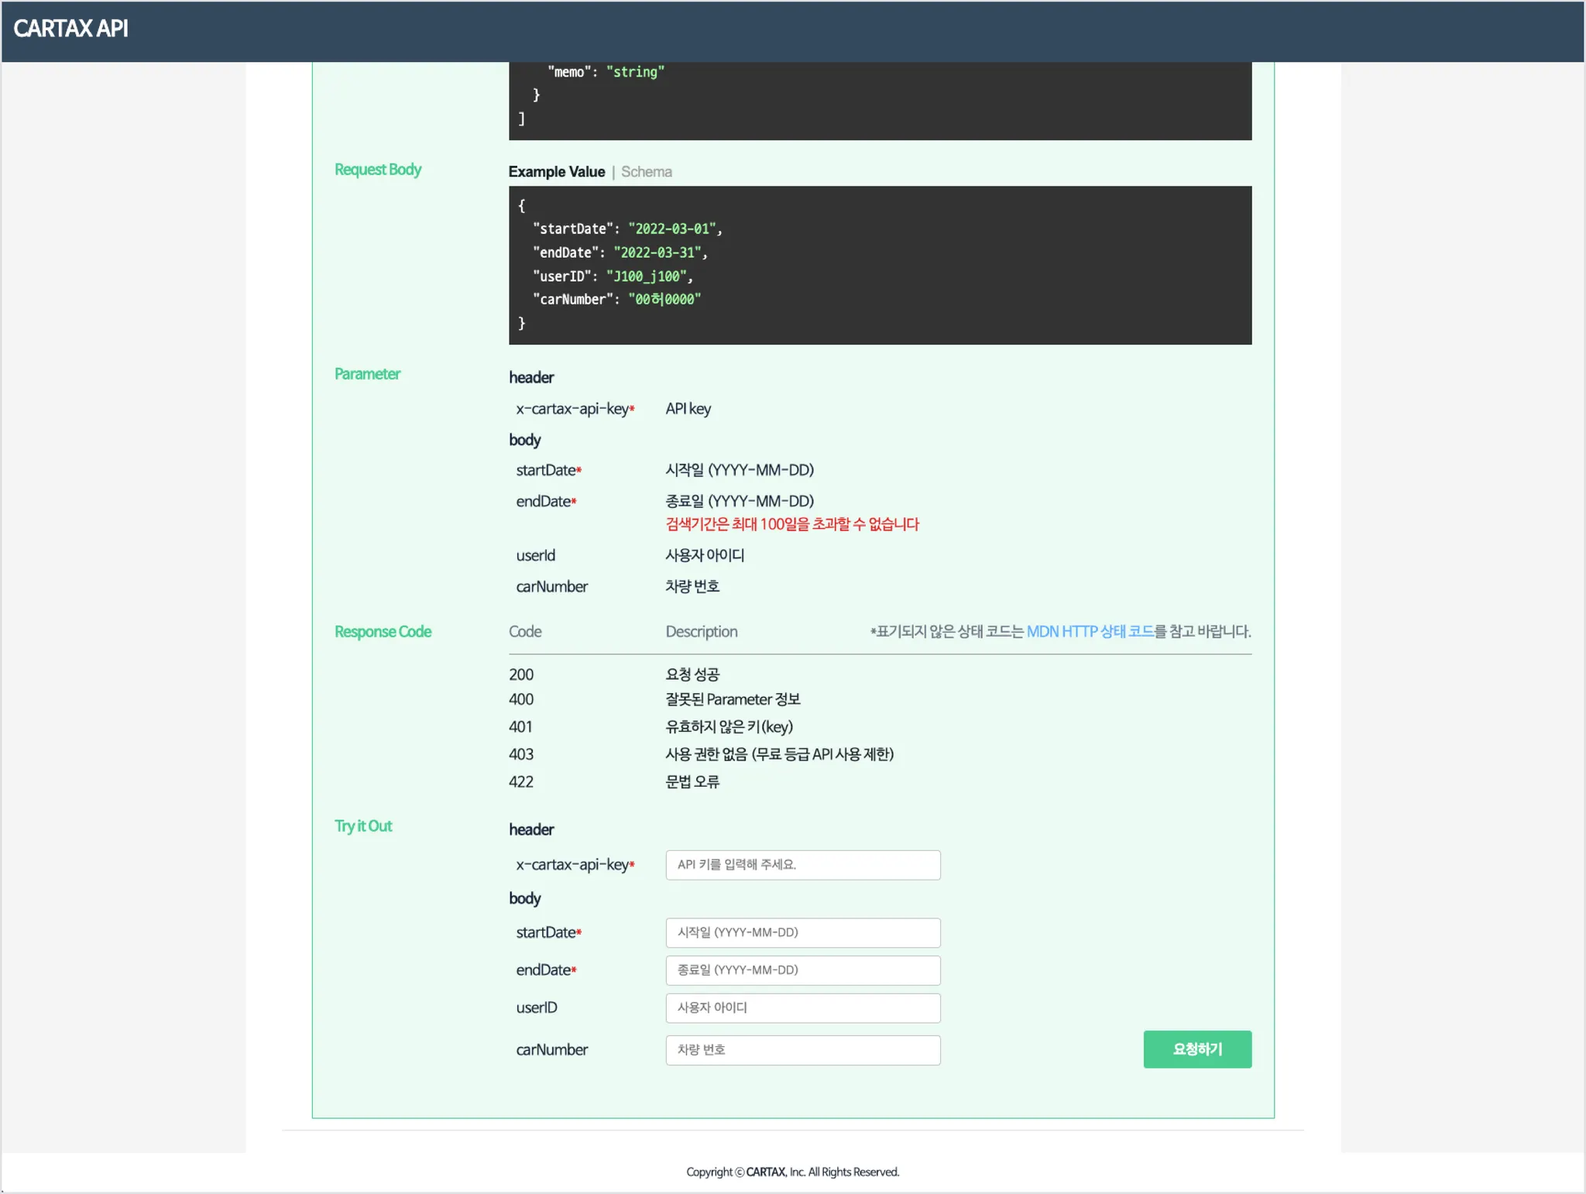This screenshot has height=1194, width=1586.
Task: Click the red 100일 search period warning
Action: [791, 524]
